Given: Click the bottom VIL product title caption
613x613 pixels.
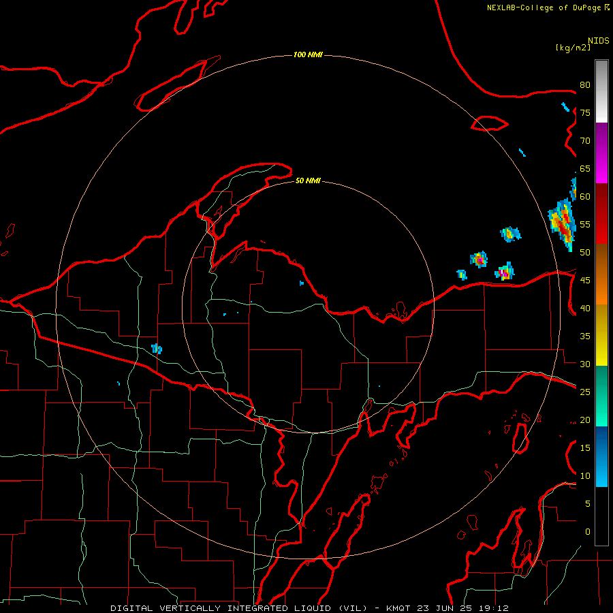Looking at the screenshot, I should [309, 608].
